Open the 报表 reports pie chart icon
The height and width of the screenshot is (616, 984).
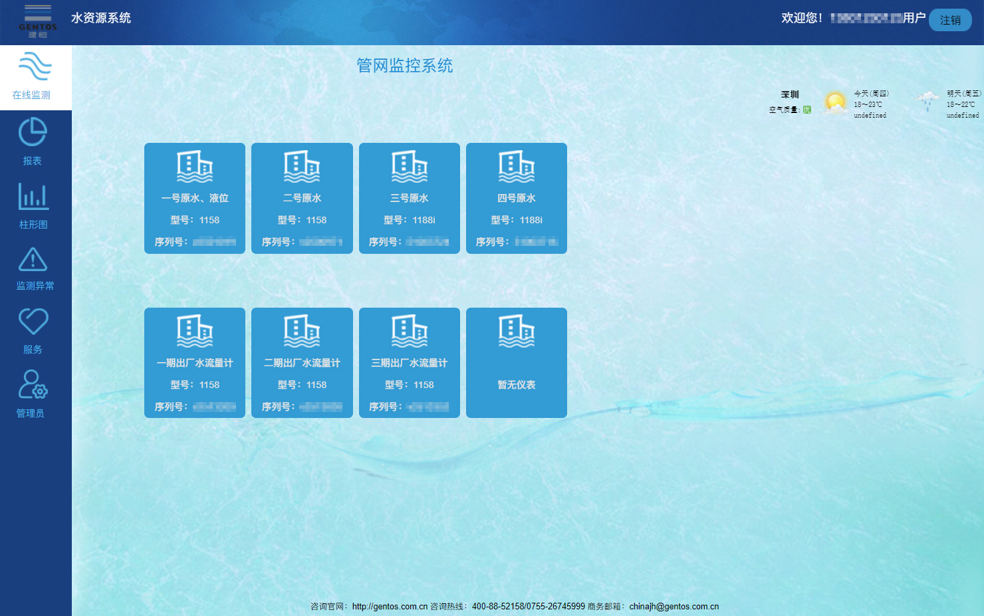coord(33,132)
